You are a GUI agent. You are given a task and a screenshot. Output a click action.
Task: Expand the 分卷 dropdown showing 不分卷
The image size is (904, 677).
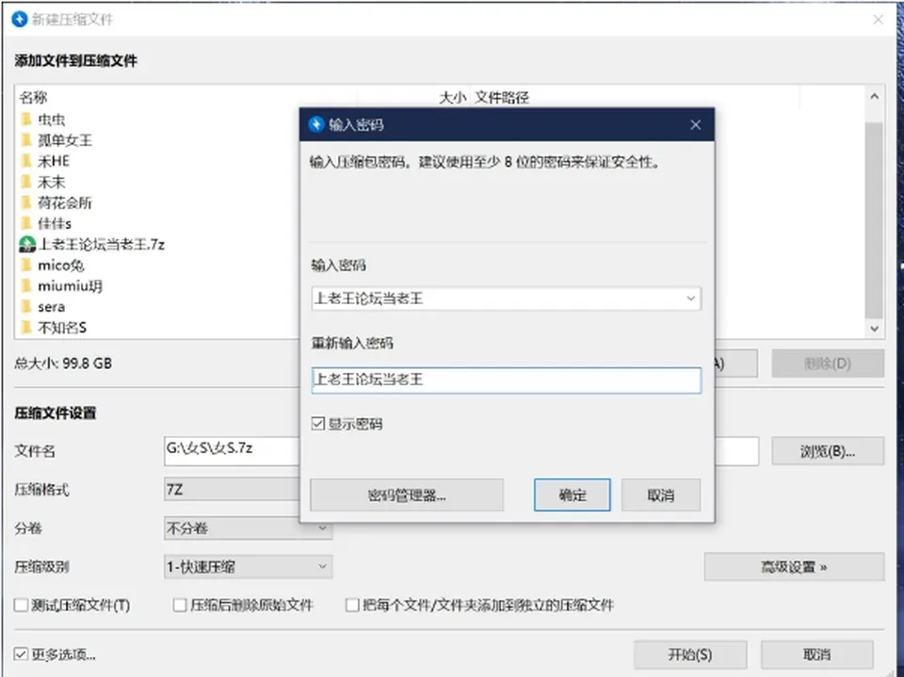point(248,528)
